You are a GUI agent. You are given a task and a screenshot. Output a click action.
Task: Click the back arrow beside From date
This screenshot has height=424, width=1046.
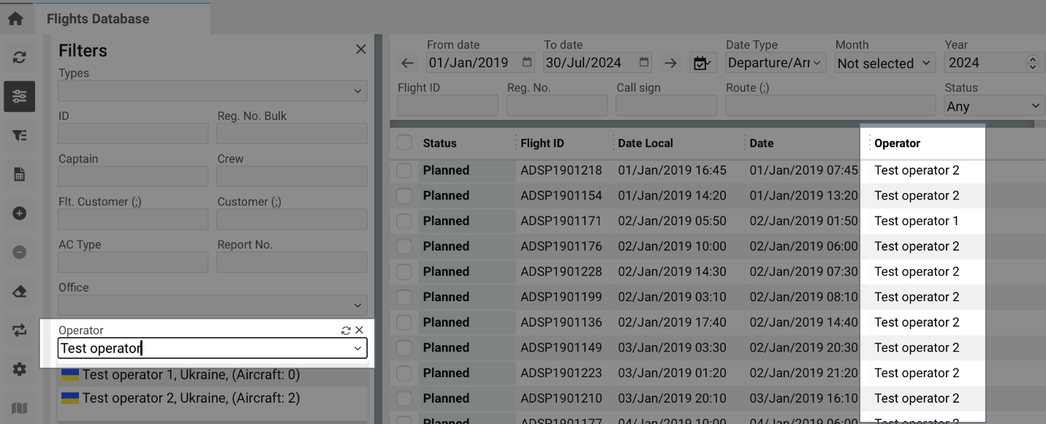407,63
